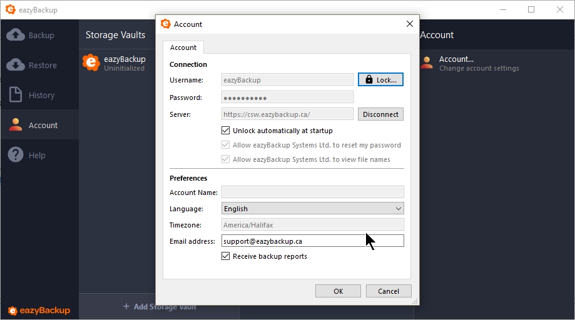Open the Backup section cloud upload icon
Viewport: 575px width, 320px height.
pyautogui.click(x=16, y=35)
